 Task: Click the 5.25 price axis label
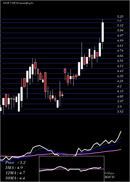click(120, 17)
